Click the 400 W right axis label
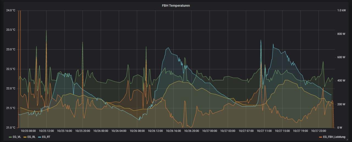The height and width of the screenshot is (142, 352). pyautogui.click(x=341, y=81)
